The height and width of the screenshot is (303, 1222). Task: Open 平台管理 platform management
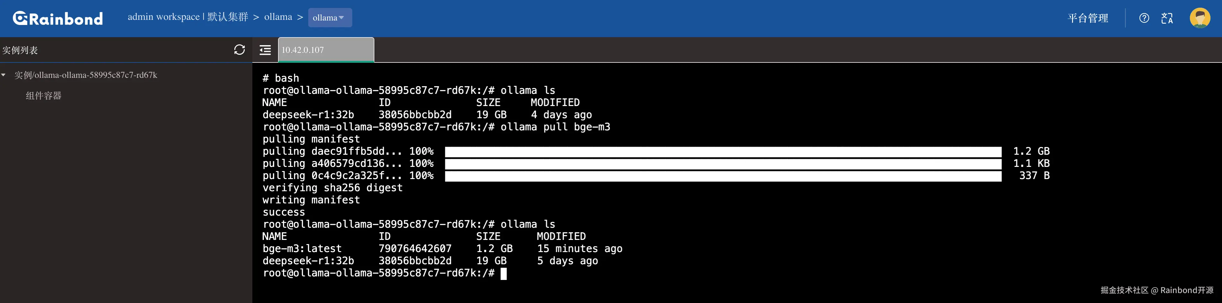1088,18
